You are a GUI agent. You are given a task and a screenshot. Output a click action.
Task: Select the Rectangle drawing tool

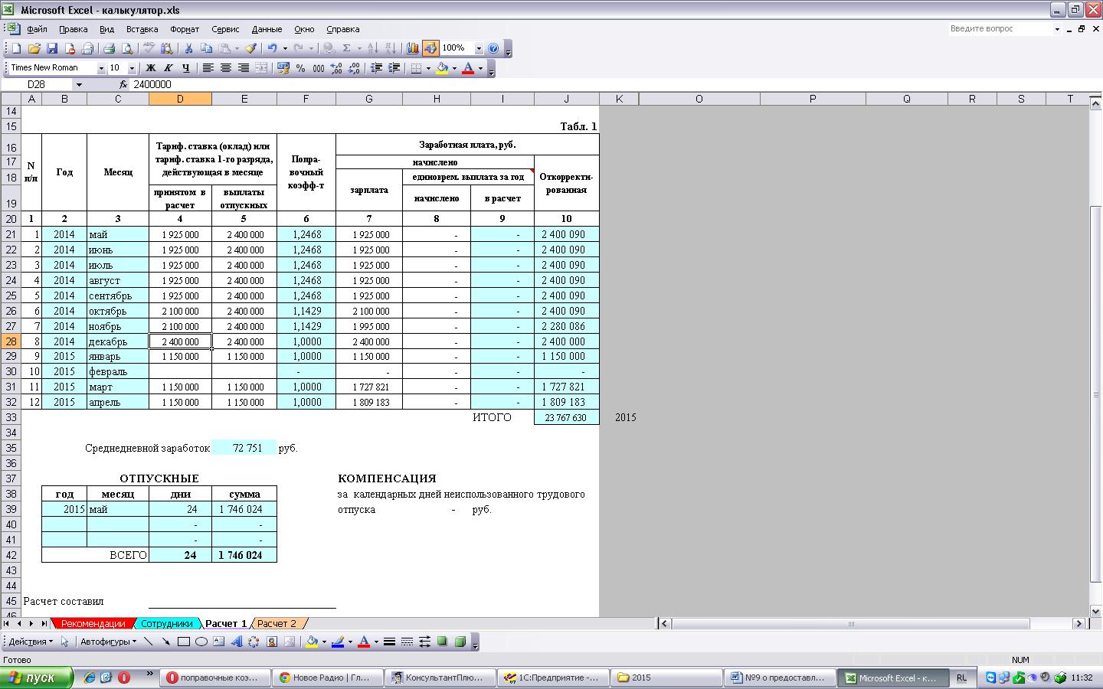(184, 642)
